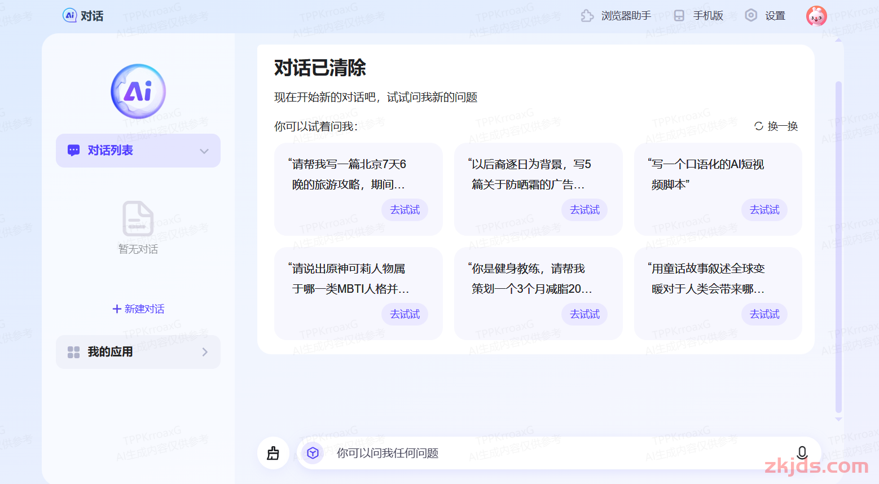Open 浏览器助手 text in header
Image resolution: width=879 pixels, height=484 pixels.
626,16
